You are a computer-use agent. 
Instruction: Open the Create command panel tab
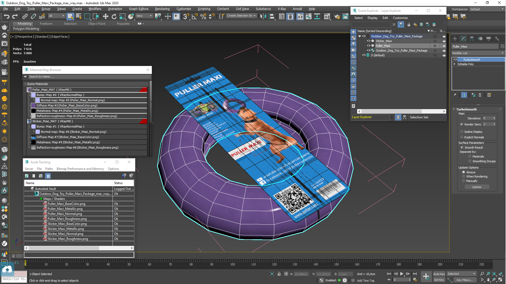455,39
